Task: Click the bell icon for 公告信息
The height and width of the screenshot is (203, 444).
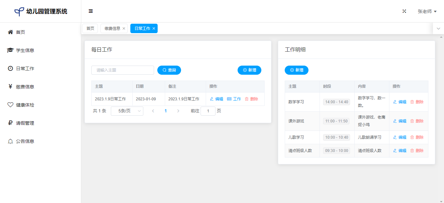Action: click(10, 141)
